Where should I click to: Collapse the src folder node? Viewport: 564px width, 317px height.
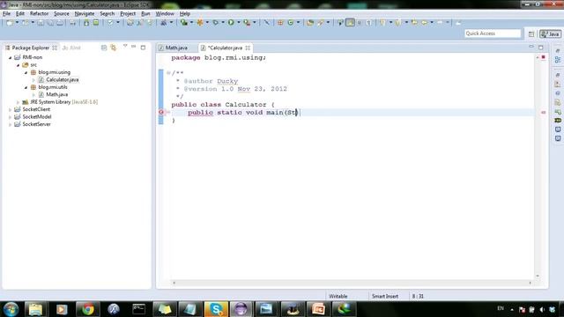coord(18,65)
